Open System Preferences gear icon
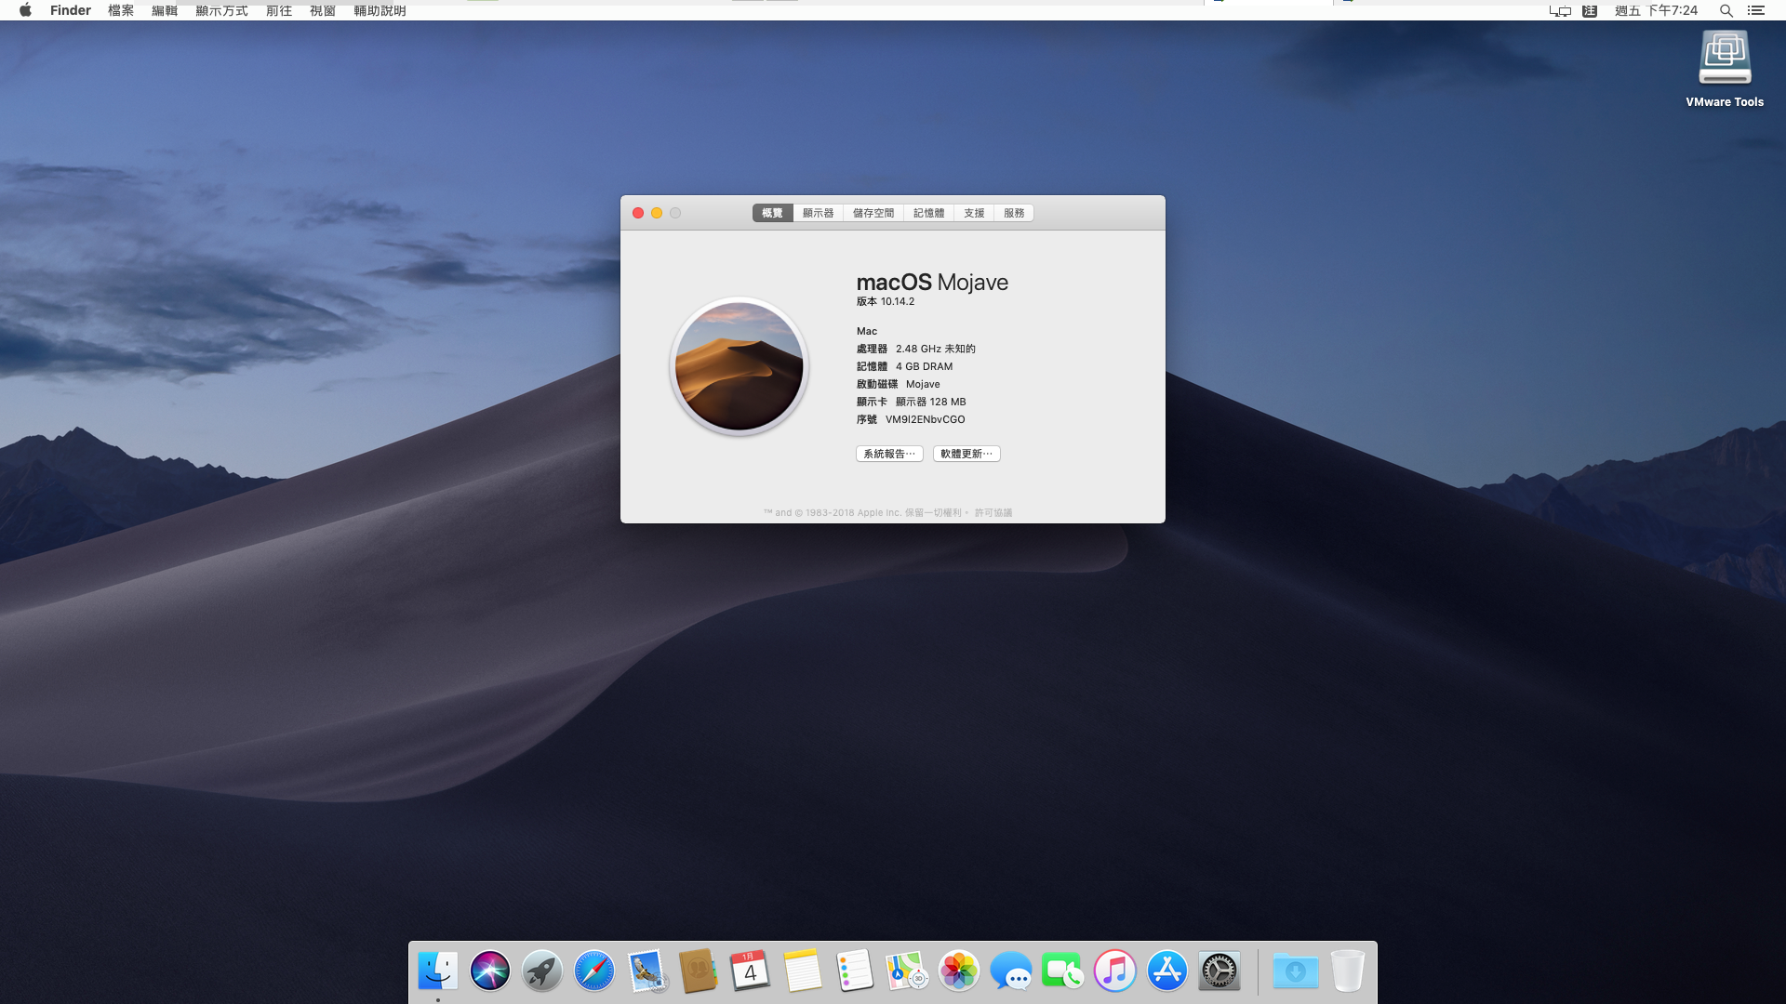 (x=1220, y=971)
